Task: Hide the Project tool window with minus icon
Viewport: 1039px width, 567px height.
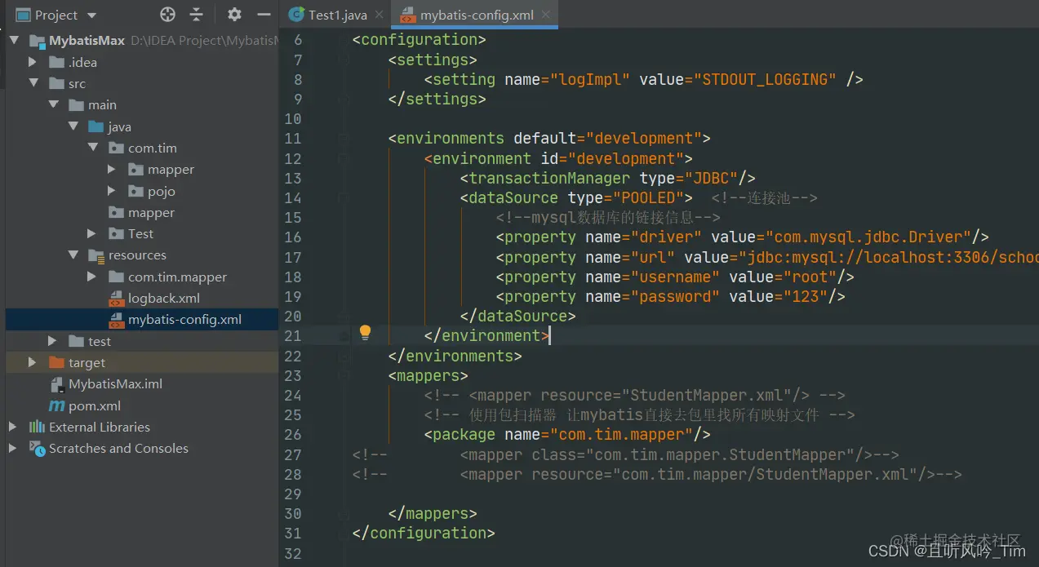Action: pos(263,15)
